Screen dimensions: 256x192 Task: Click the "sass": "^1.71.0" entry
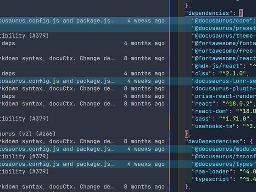[222, 119]
